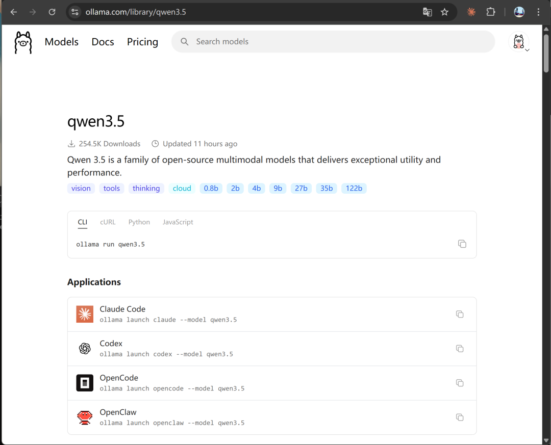This screenshot has width=551, height=445.
Task: Select the 4b size tag
Action: [x=257, y=188]
